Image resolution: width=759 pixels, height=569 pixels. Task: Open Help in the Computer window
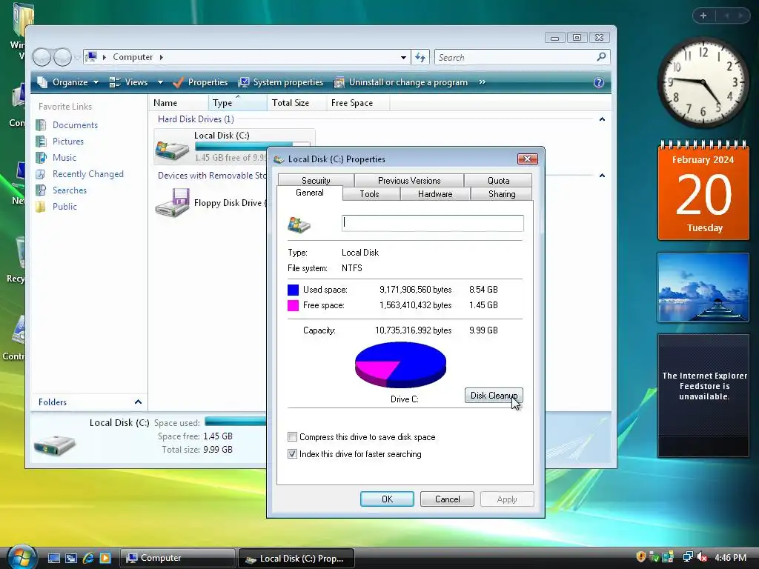point(599,82)
